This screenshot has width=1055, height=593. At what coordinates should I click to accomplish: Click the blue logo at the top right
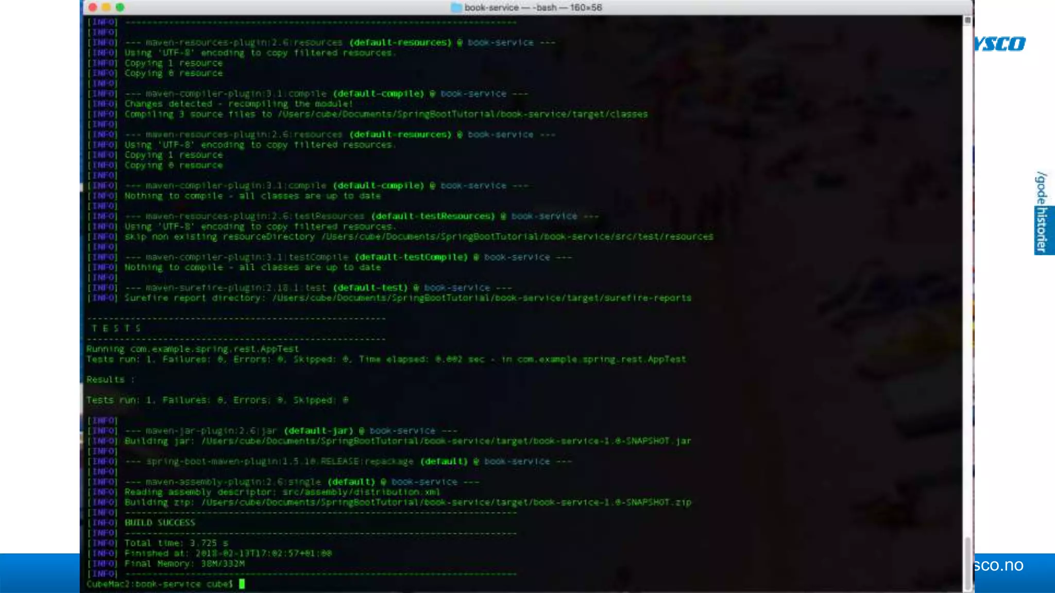pos(1000,44)
